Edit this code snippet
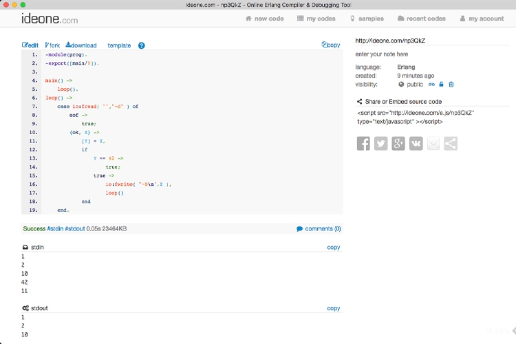The image size is (516, 344). tap(30, 45)
